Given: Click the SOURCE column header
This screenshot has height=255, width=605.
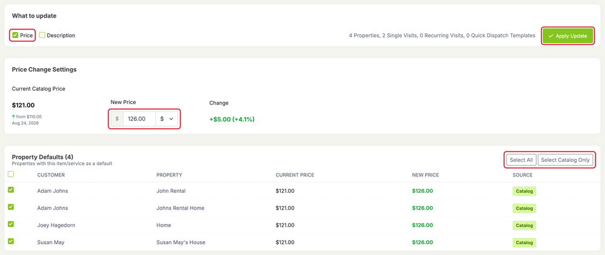Looking at the screenshot, I should (x=523, y=175).
